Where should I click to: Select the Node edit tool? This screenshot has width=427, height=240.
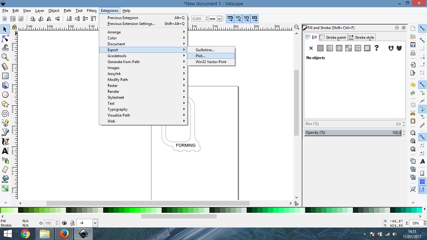(5, 38)
